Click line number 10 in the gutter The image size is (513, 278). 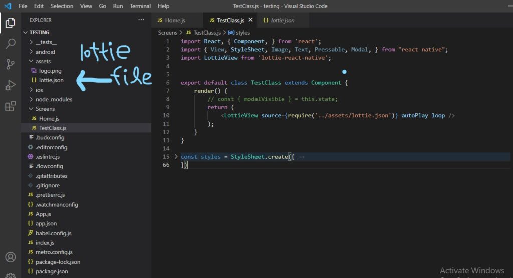coord(166,115)
